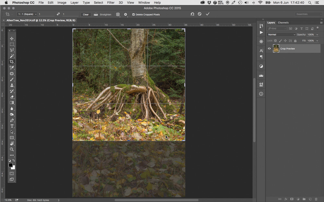Open the Normal blend mode dropdown
Image resolution: width=324 pixels, height=202 pixels.
pos(281,35)
